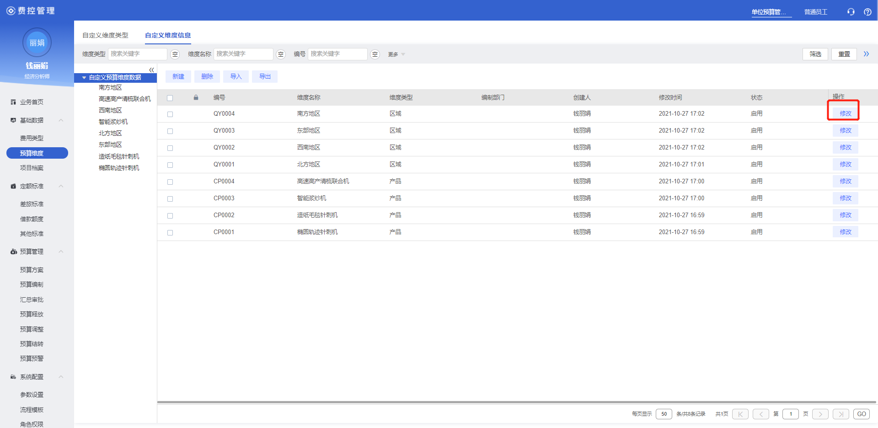Open 预算编制 in sidebar
This screenshot has height=428, width=878.
[x=32, y=284]
